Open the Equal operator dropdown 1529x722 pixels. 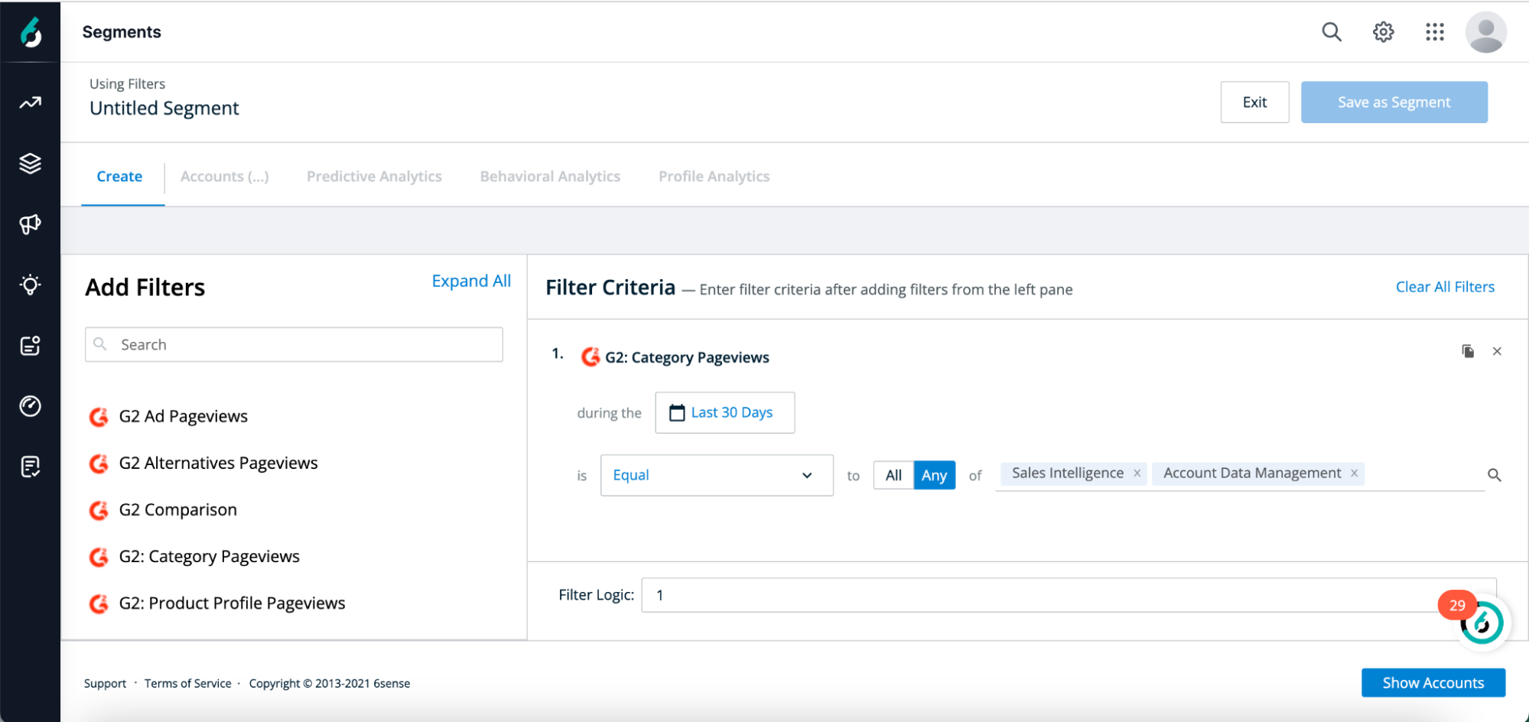pyautogui.click(x=716, y=475)
